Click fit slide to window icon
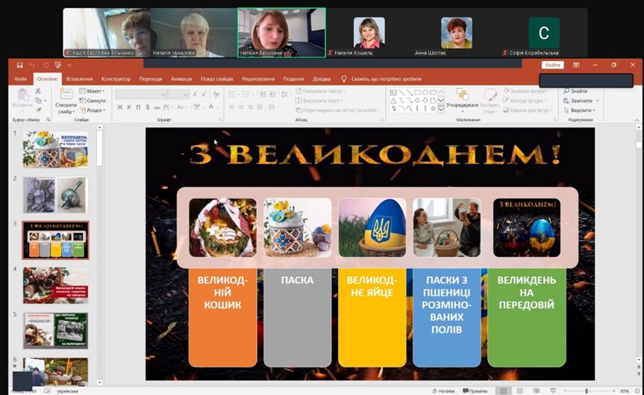 tap(637, 391)
